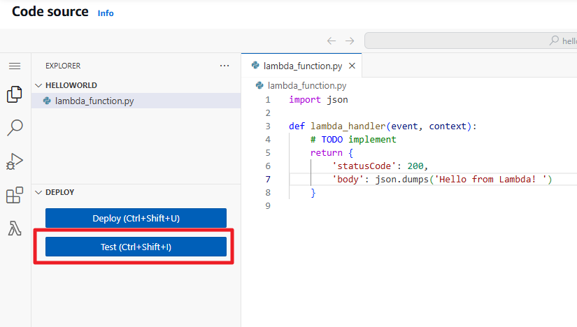This screenshot has width=577, height=327.
Task: Click the lambda_function.py breadcrumb
Action: 307,86
